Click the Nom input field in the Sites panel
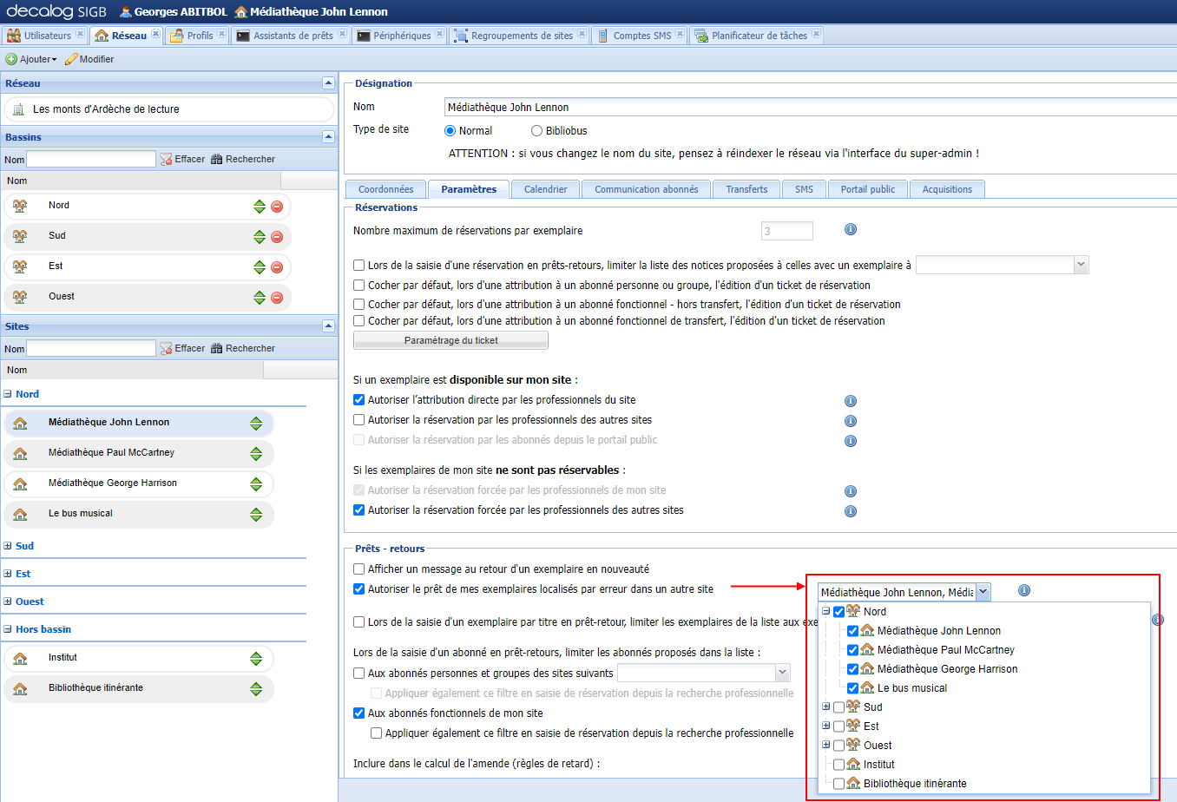 coord(90,347)
